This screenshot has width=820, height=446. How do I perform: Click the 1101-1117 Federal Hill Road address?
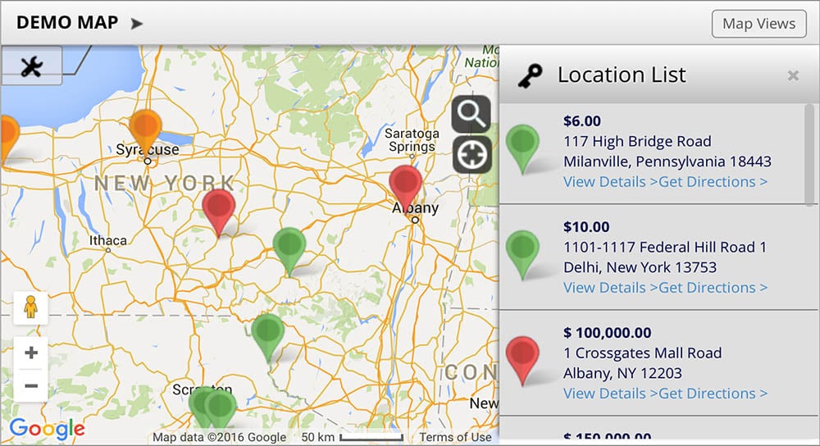(665, 247)
